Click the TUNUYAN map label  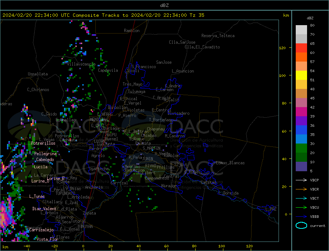(85, 227)
